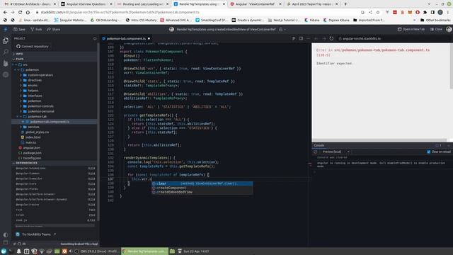Open the Console tab
This screenshot has width=453, height=255.
319,145
